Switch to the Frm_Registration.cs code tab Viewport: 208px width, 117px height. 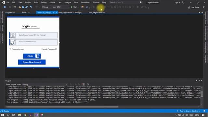click(97, 12)
